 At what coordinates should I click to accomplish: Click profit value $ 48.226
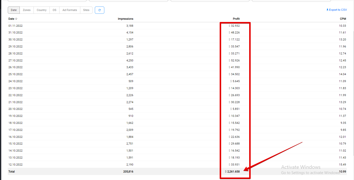pos(235,32)
